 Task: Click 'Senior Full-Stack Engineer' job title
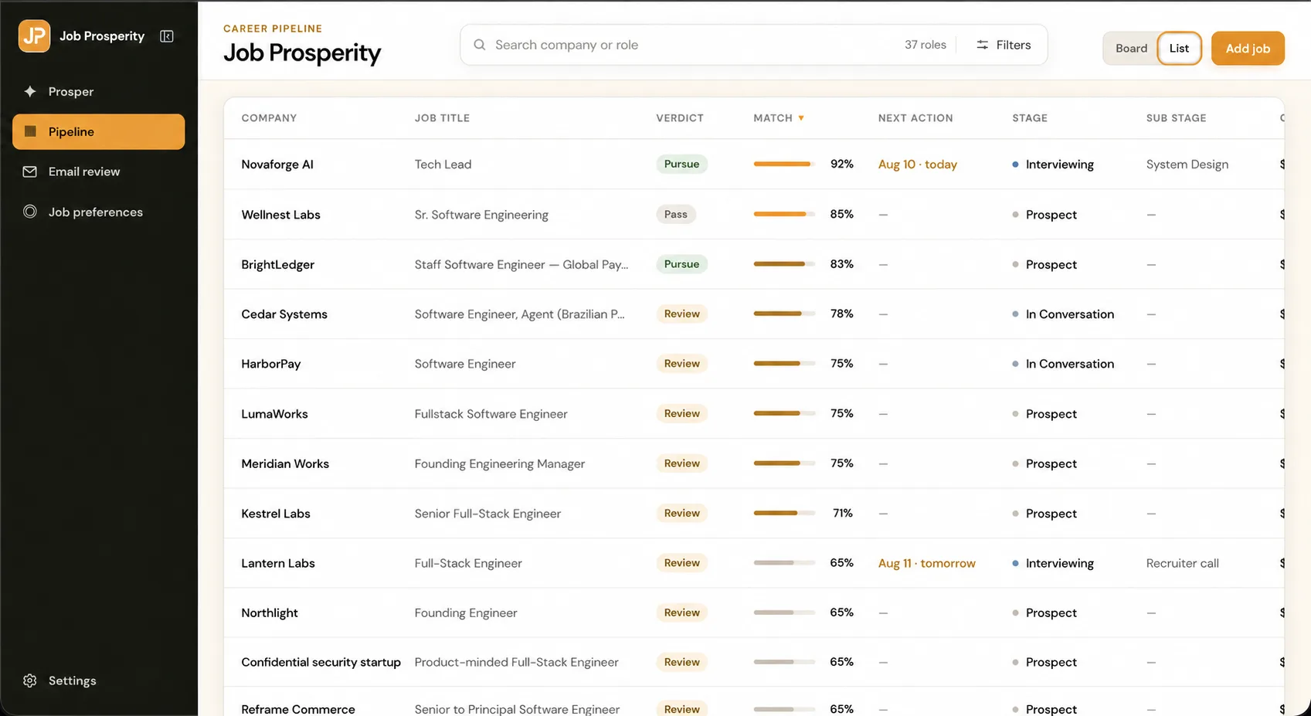(487, 514)
